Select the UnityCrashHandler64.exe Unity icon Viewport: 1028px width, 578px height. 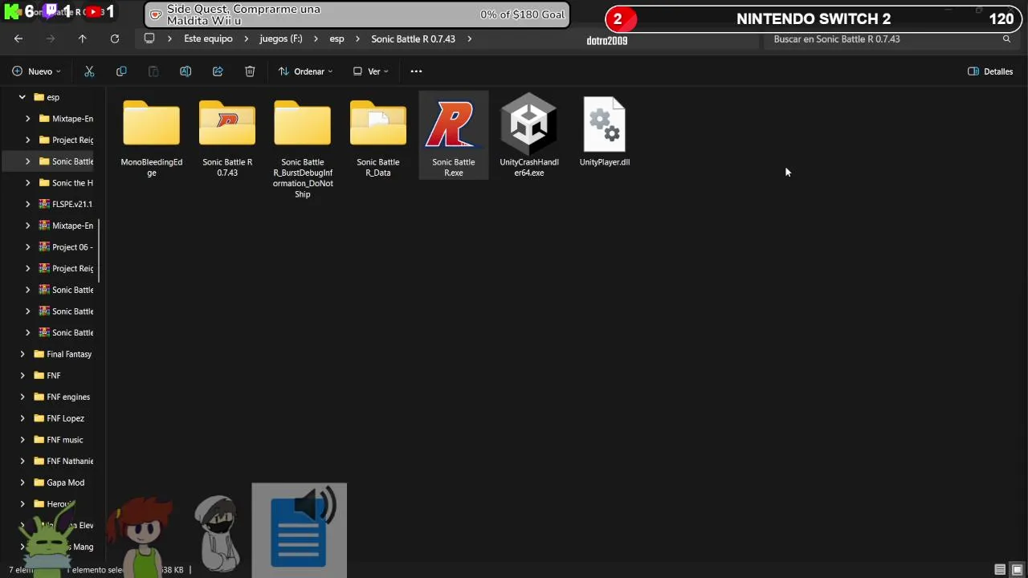529,123
